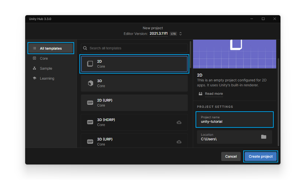Viewport: 306px width, 180px height.
Task: Open the Editor Version selector arrows
Action: coord(180,34)
